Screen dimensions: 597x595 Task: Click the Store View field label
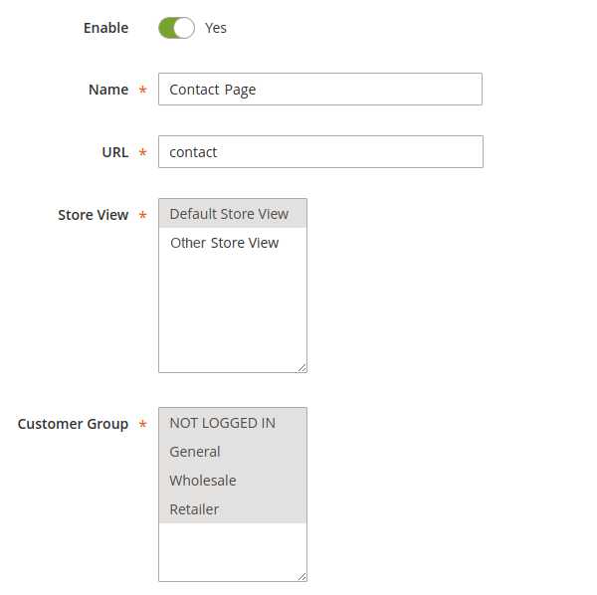point(94,215)
